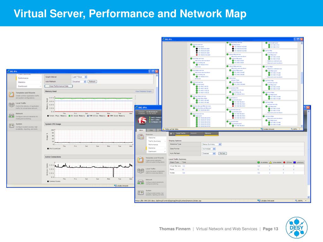Open Graph Interval Last 7 Days dropdown
The width and height of the screenshot is (323, 242).
pos(79,77)
